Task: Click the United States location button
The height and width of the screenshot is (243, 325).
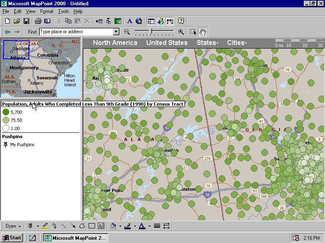Action: (x=167, y=43)
